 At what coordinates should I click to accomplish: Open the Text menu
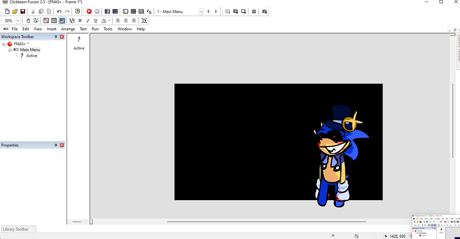[83, 29]
